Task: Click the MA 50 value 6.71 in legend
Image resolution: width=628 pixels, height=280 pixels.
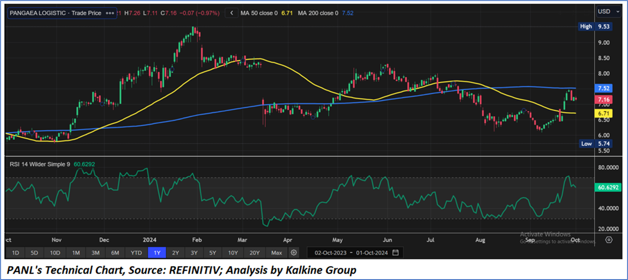Action: [287, 13]
